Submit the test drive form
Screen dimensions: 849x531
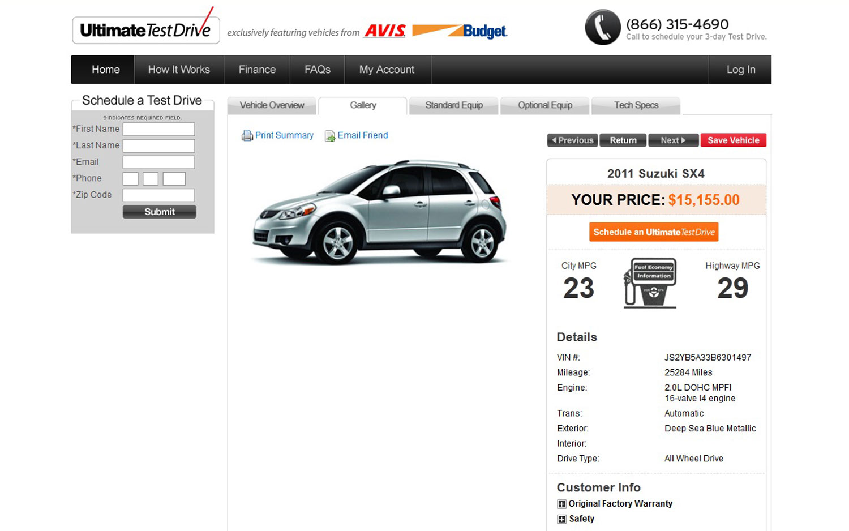(x=159, y=212)
